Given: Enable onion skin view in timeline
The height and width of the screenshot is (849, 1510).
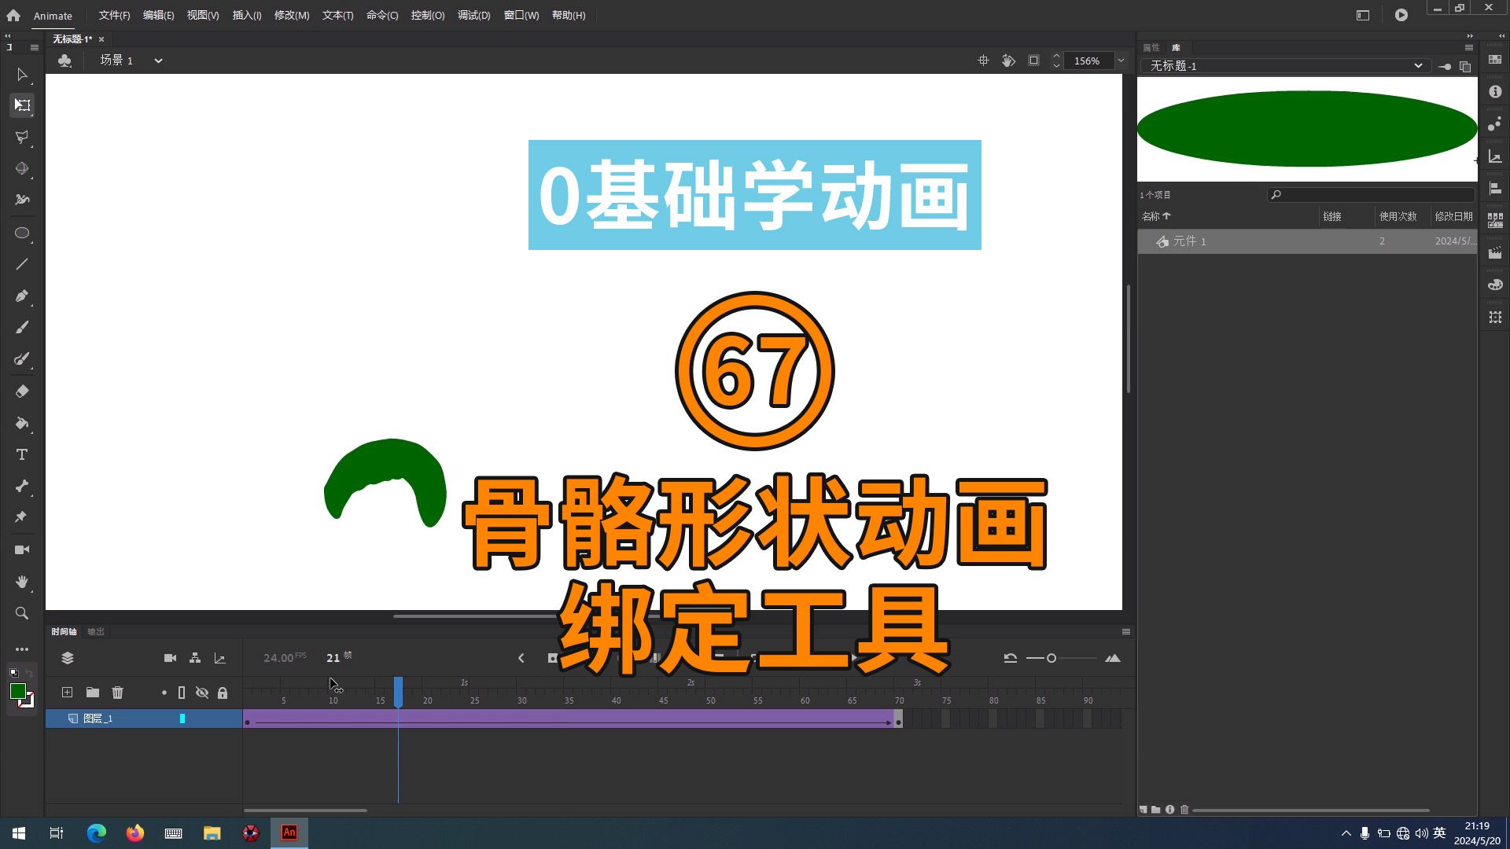Looking at the screenshot, I should pos(164,693).
